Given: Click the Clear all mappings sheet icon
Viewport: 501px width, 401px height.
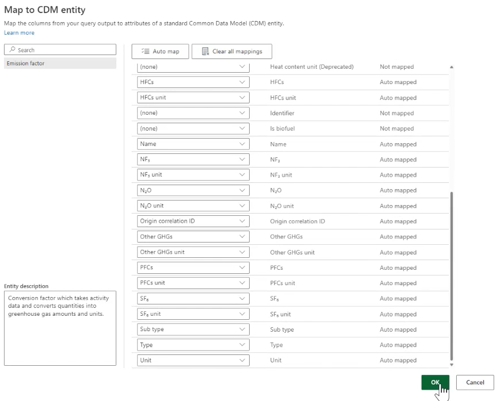Looking at the screenshot, I should click(x=205, y=52).
